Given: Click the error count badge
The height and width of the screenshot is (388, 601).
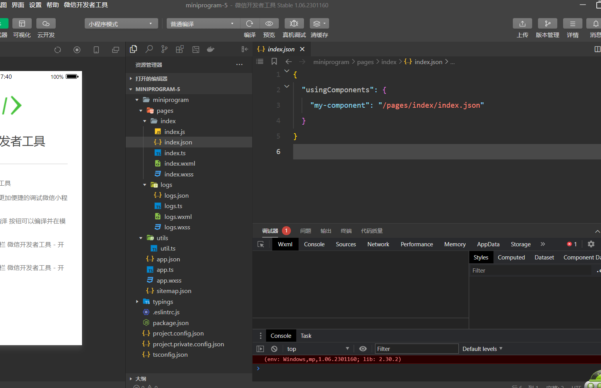Looking at the screenshot, I should pos(572,244).
